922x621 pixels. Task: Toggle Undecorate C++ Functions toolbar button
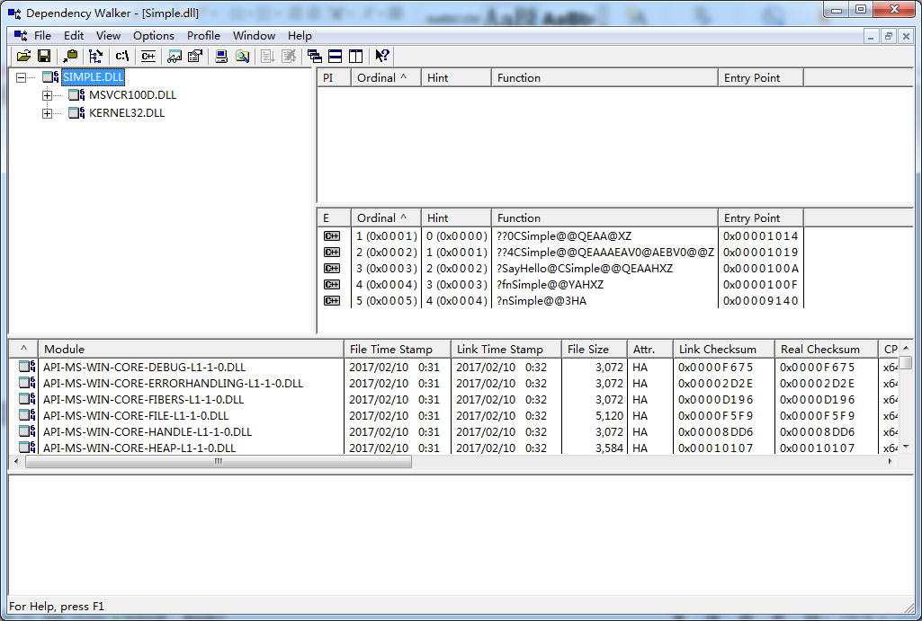coord(148,57)
